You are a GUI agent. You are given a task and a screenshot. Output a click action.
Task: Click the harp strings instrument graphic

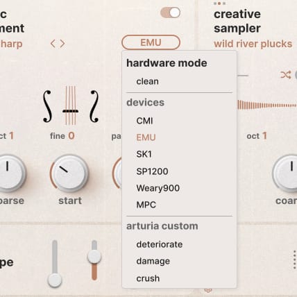71,105
